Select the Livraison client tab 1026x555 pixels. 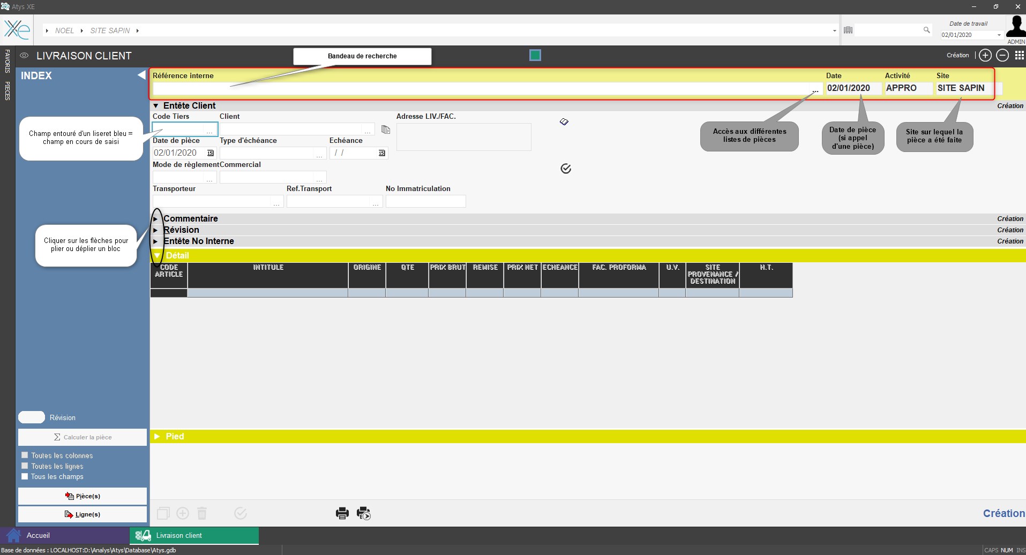(x=179, y=535)
